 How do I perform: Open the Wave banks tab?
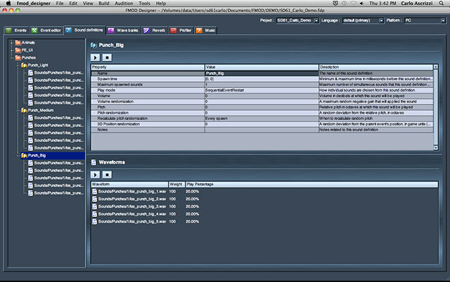(x=123, y=31)
